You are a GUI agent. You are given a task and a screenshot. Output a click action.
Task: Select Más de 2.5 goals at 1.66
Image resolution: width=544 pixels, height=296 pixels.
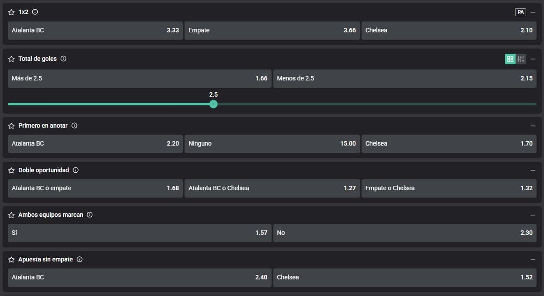(139, 79)
